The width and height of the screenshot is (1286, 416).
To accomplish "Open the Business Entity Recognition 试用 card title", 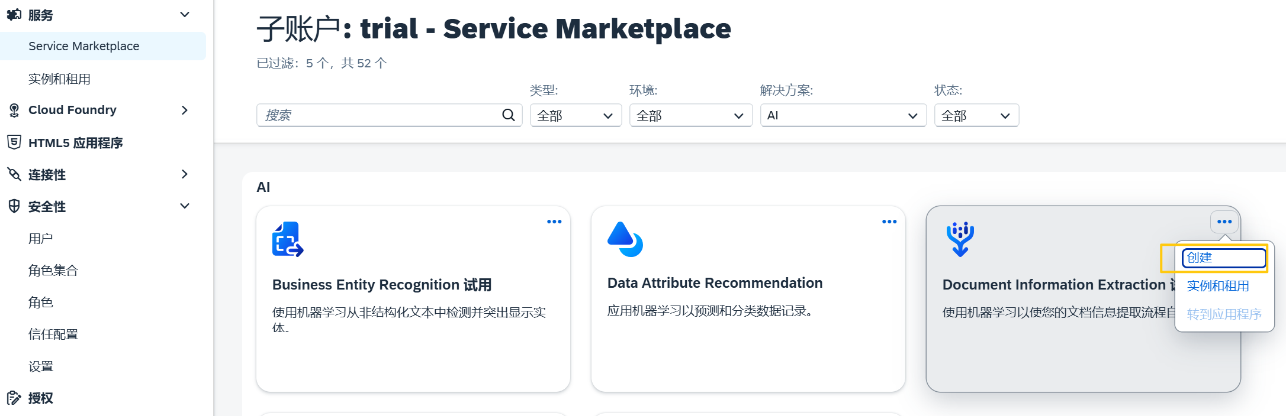I will (382, 285).
